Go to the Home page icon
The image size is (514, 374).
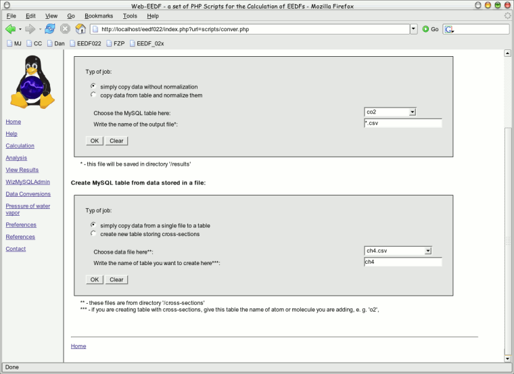(x=80, y=29)
